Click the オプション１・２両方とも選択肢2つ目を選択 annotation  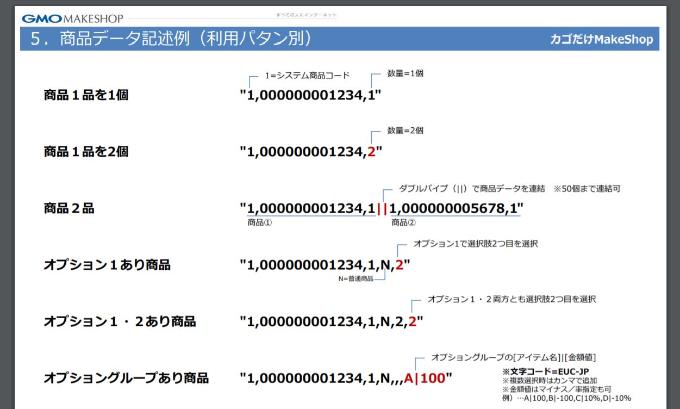coord(511,299)
